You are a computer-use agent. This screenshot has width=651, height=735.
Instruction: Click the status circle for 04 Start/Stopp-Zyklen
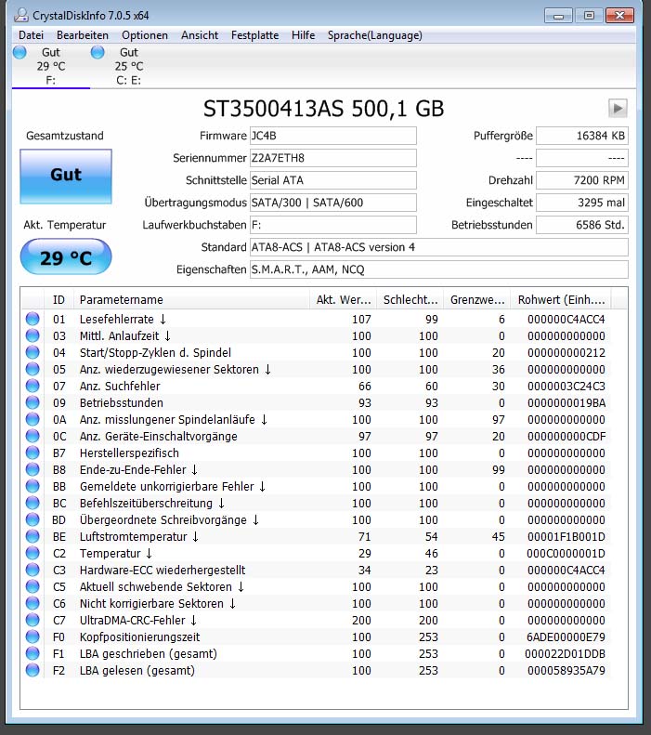click(33, 352)
